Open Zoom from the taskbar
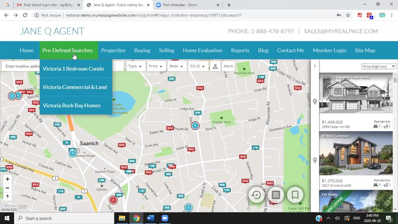Screen dimensions: 398x224 coord(165,218)
